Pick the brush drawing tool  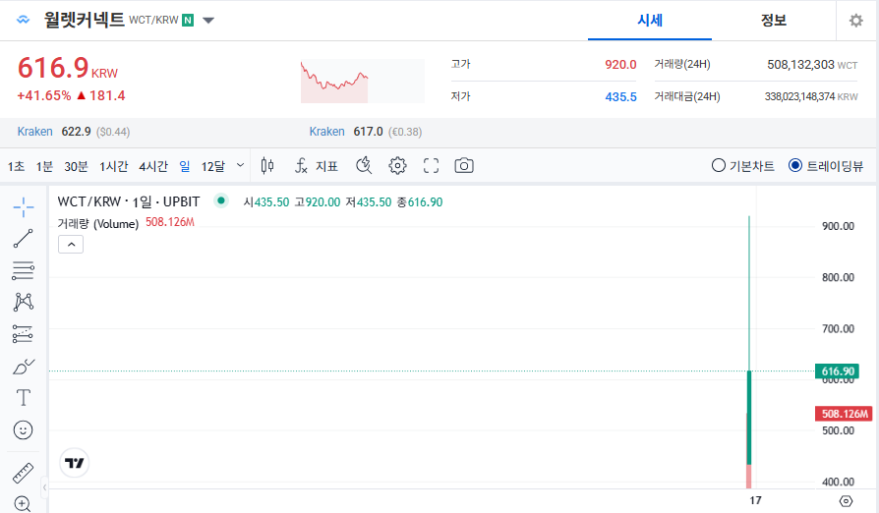click(x=23, y=367)
